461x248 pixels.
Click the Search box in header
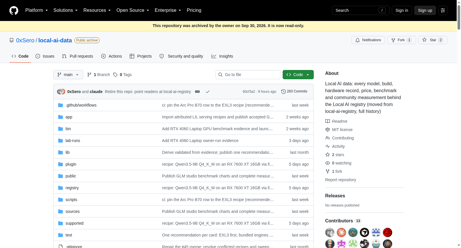[361, 10]
